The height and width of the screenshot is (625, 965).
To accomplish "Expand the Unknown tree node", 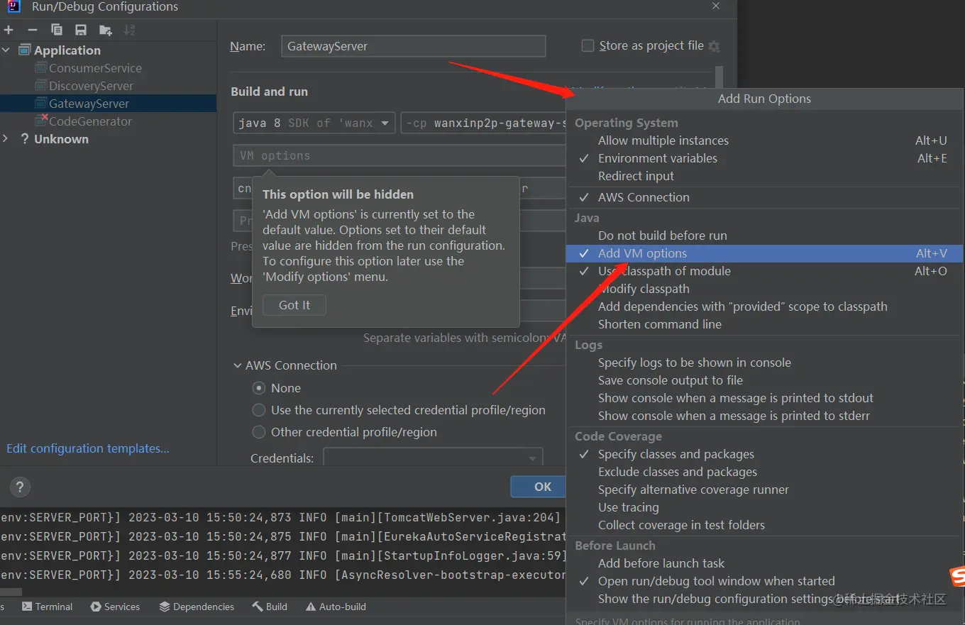I will [6, 139].
